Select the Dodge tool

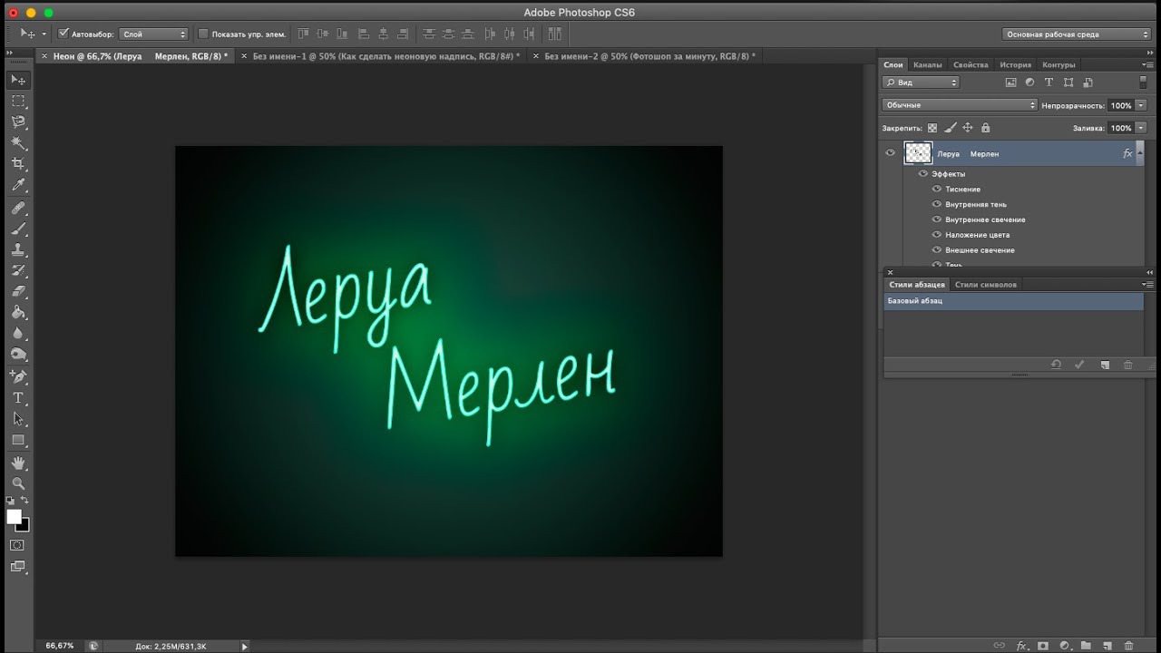tap(18, 354)
